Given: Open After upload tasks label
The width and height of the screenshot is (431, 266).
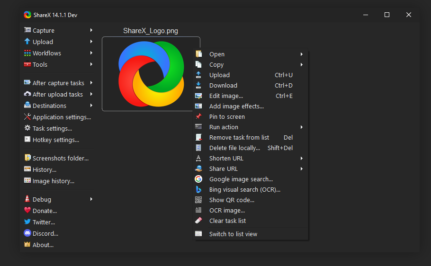Looking at the screenshot, I should pyautogui.click(x=58, y=94).
